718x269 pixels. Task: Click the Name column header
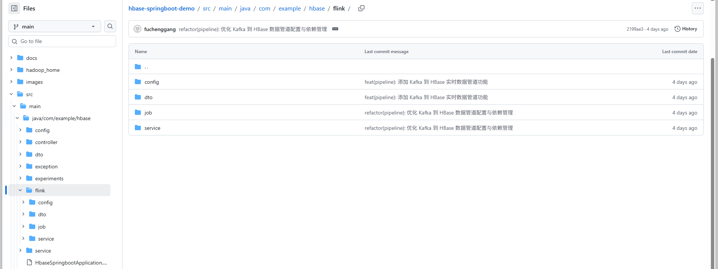point(141,52)
